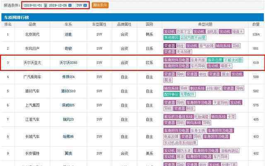Screen dimensions: 265x166
Task: Click the brand 猎豹汽车
Action: (x=32, y=91)
